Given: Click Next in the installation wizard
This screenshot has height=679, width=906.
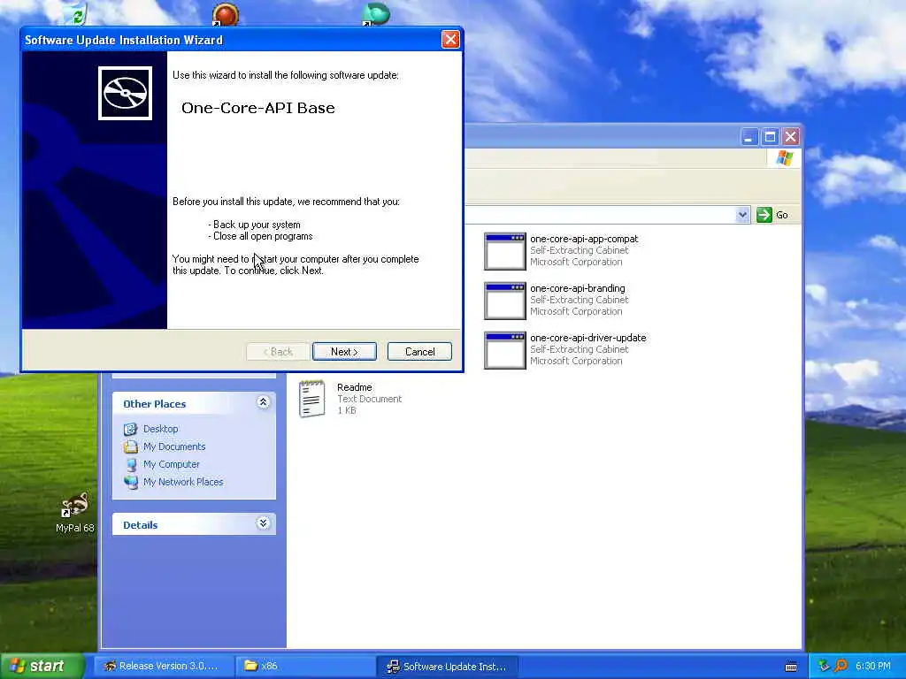Looking at the screenshot, I should (x=344, y=352).
